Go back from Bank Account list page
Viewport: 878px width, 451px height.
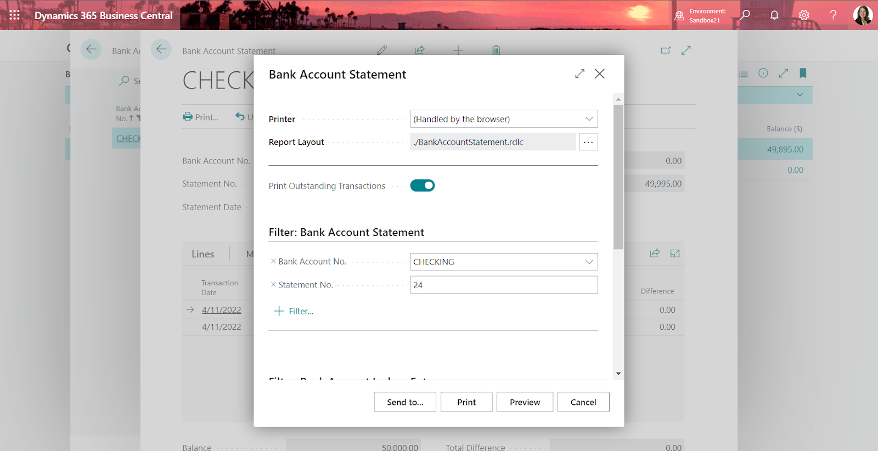point(91,49)
